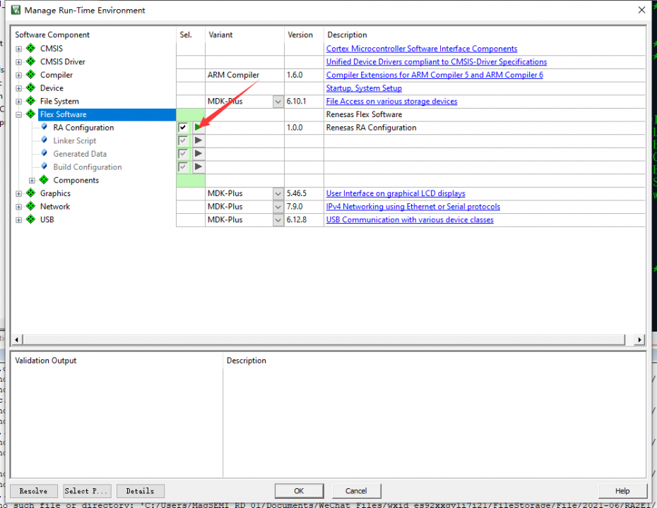Select the RA Configuration tree item
The width and height of the screenshot is (657, 508).
pyautogui.click(x=83, y=128)
